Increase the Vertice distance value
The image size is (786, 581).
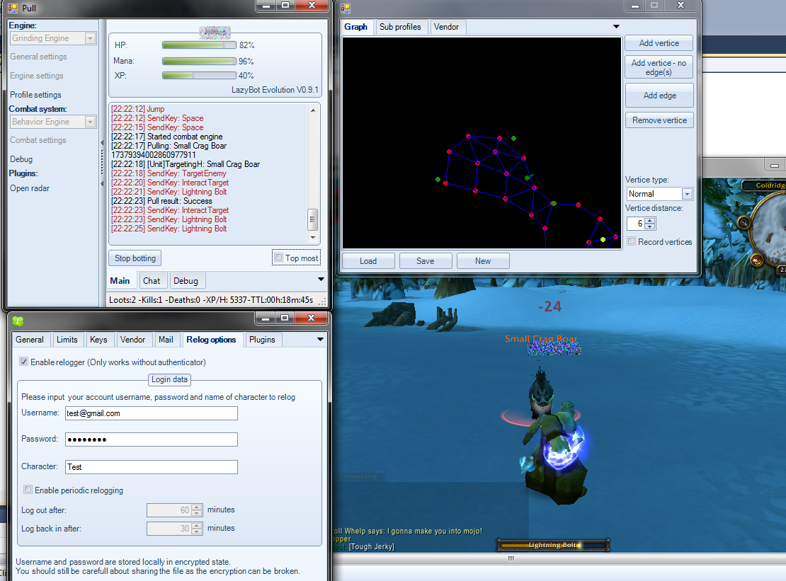click(x=651, y=220)
